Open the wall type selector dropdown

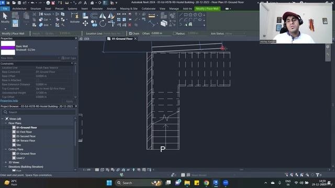coord(76,48)
